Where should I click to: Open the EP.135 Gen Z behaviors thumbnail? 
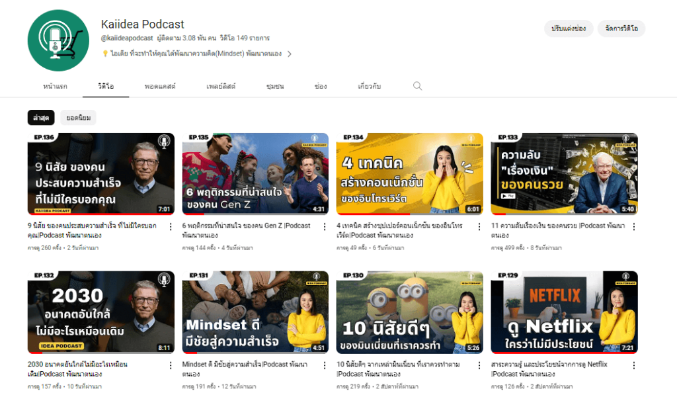coord(255,174)
